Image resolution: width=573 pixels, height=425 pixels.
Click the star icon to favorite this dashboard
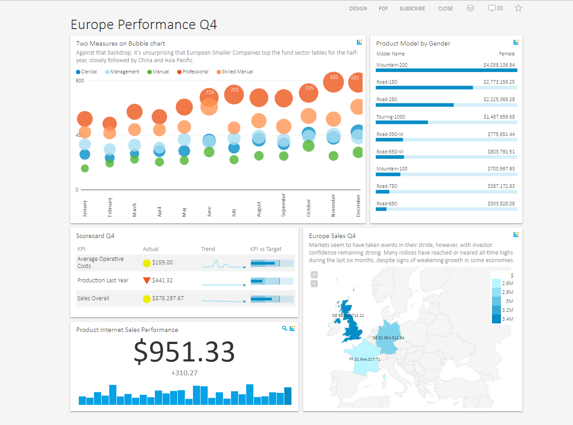click(x=518, y=8)
